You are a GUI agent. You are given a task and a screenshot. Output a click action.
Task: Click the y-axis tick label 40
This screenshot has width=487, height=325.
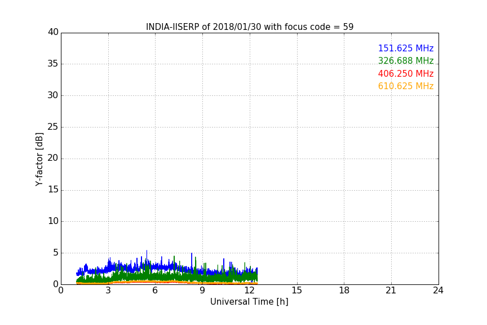(53, 32)
